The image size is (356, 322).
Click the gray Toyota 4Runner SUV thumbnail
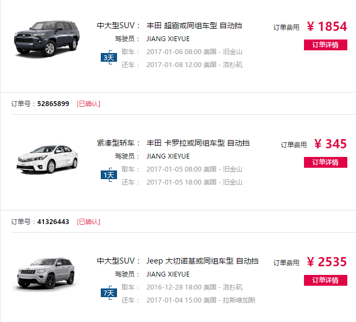click(47, 38)
